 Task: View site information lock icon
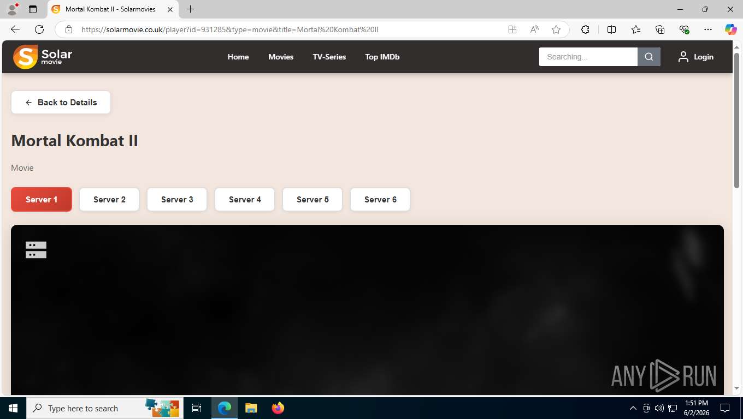click(x=69, y=29)
